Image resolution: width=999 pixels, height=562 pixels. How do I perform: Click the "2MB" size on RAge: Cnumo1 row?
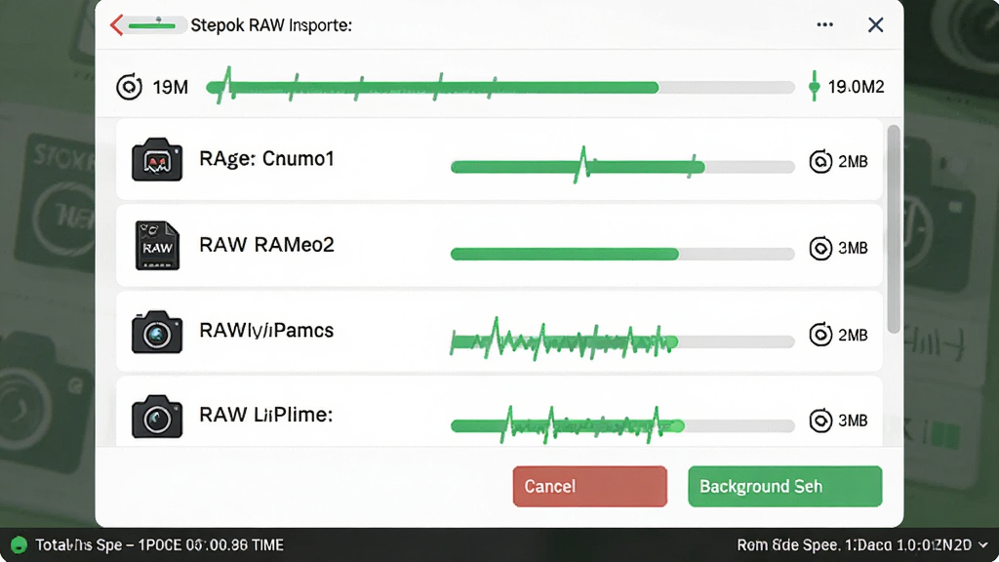853,162
